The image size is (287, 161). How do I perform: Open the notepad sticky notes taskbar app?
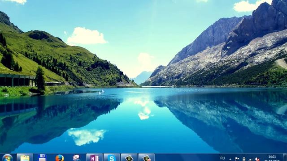(x=25, y=157)
